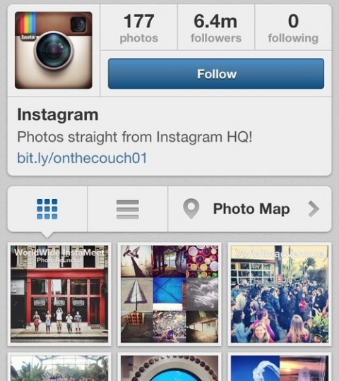Open the Photo Map label

point(251,209)
